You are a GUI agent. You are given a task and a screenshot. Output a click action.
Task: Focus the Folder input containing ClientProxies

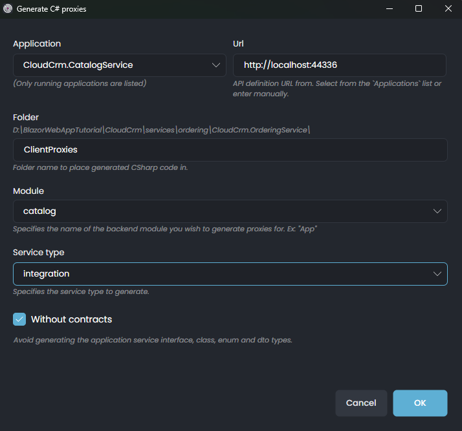(x=230, y=149)
